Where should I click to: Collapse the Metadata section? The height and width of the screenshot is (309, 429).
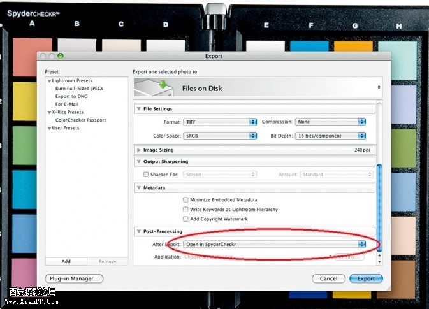tap(139, 187)
